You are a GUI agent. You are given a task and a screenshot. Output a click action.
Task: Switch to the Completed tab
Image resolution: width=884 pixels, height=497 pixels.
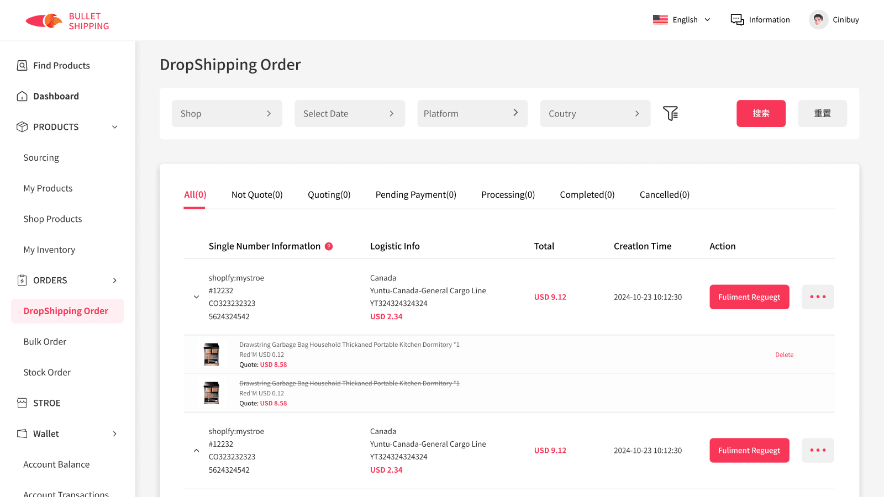coord(587,195)
